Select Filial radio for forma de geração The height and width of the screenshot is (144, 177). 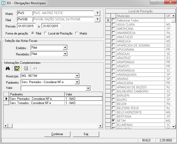33,33
